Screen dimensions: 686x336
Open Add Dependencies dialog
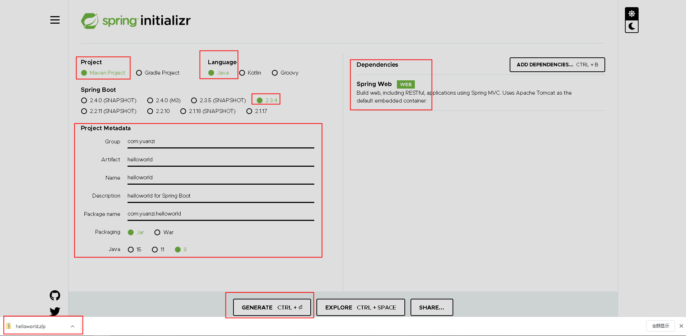(x=557, y=65)
